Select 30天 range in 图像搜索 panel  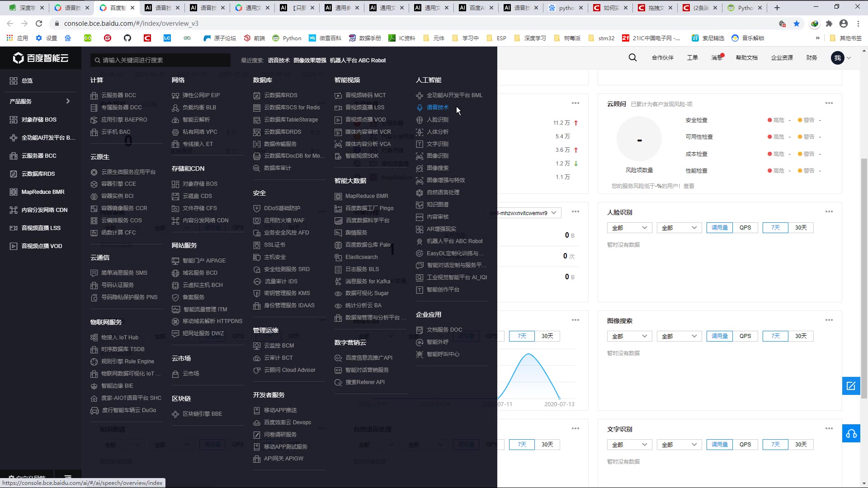[x=801, y=336]
